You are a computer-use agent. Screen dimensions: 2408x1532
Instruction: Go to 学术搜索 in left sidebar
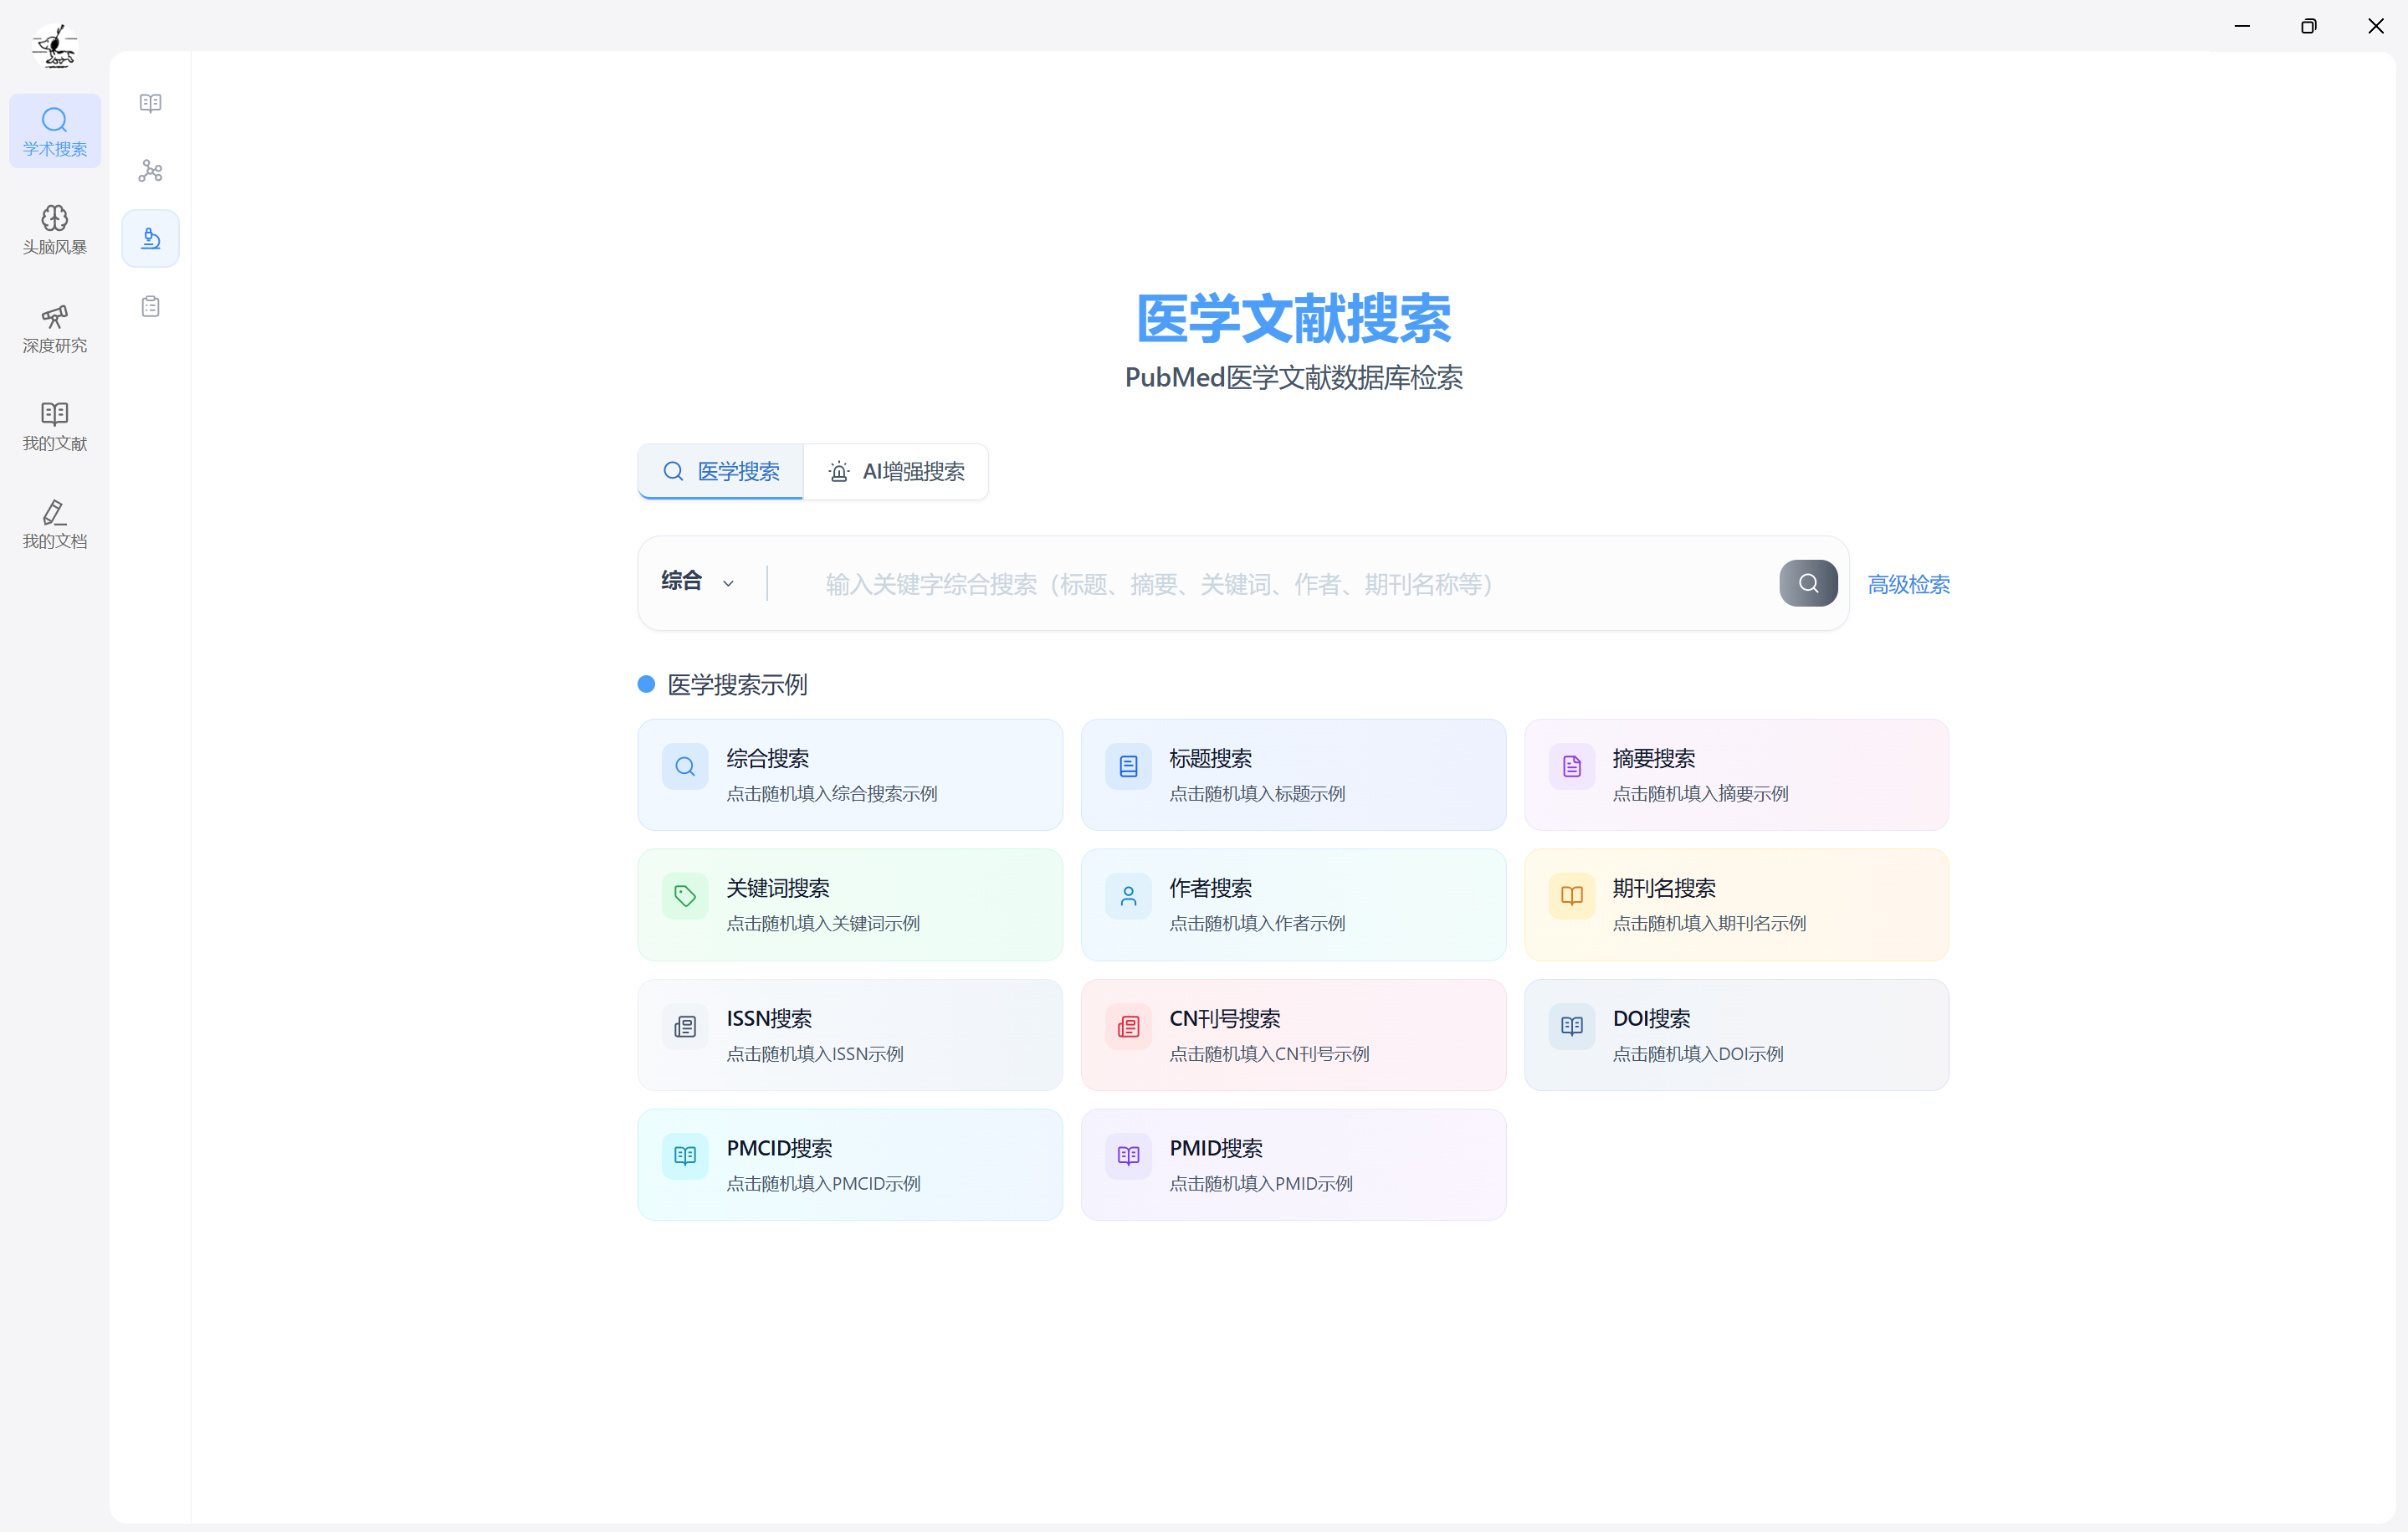pos(55,131)
